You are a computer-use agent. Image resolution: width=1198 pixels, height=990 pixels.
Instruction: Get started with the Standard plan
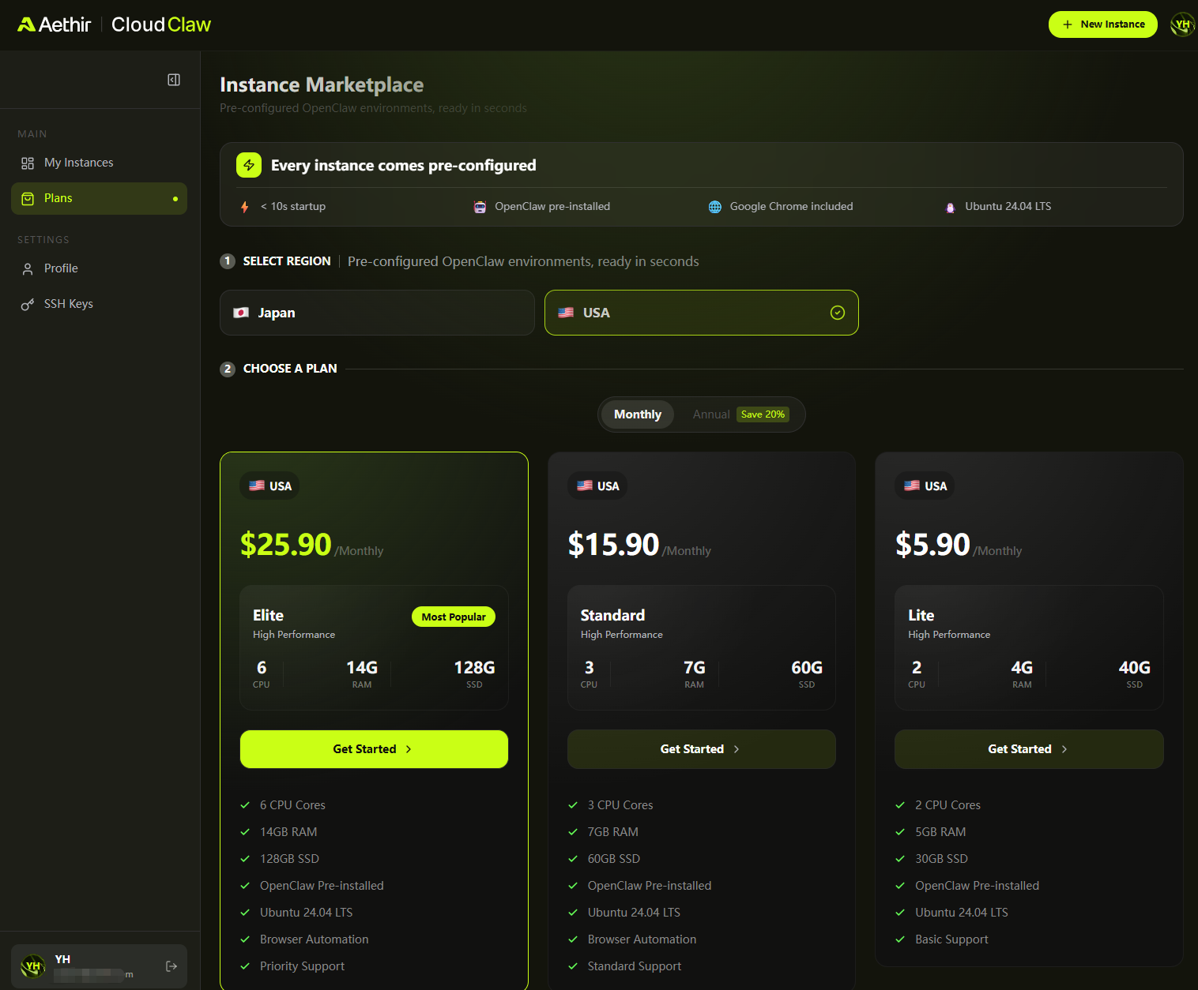point(701,749)
